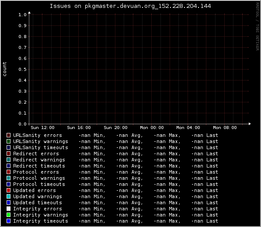This screenshot has width=261, height=227.
Task: Click the Sun 16:00 time axis label
Action: point(79,128)
